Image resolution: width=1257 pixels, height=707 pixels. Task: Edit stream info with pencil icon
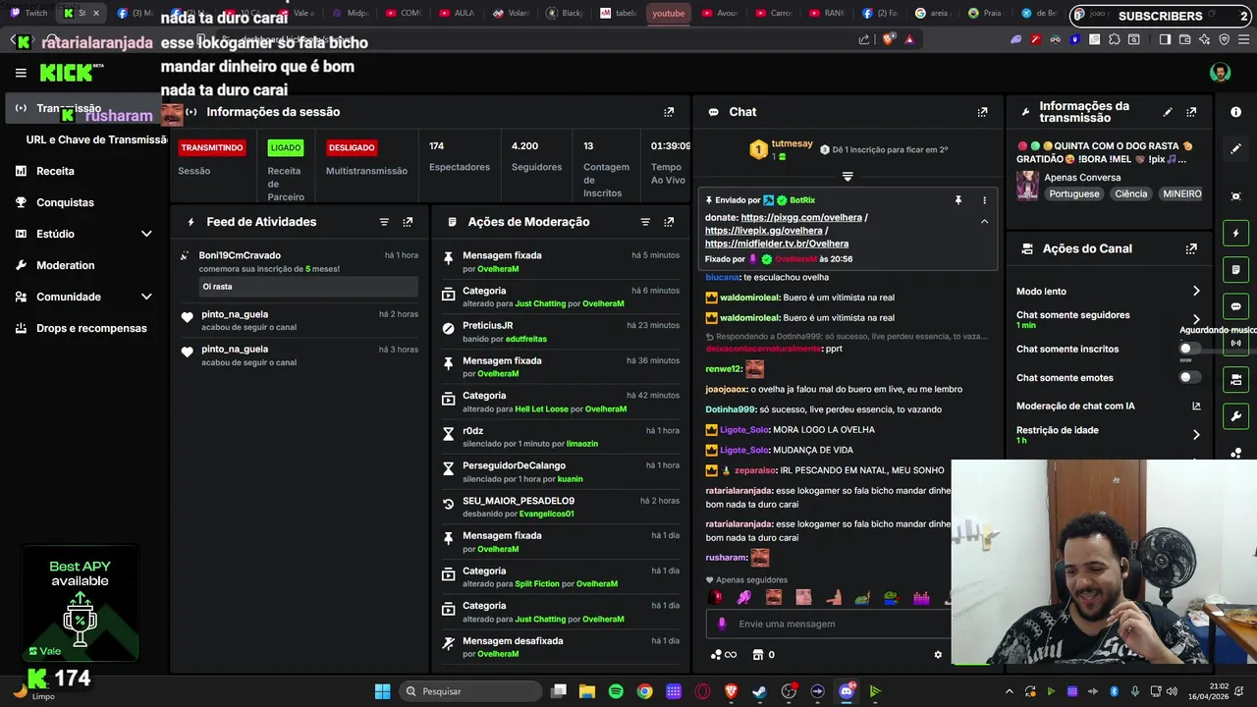tap(1168, 112)
